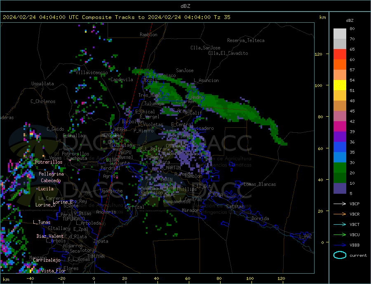This screenshot has width=371, height=284.
Task: Click the VBCT legend label
Action: 355,224
